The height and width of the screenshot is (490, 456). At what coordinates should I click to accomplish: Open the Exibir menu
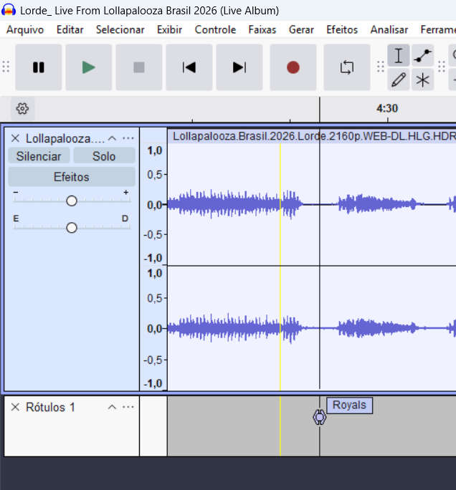coord(169,29)
